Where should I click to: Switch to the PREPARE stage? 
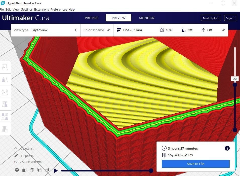pyautogui.click(x=92, y=18)
